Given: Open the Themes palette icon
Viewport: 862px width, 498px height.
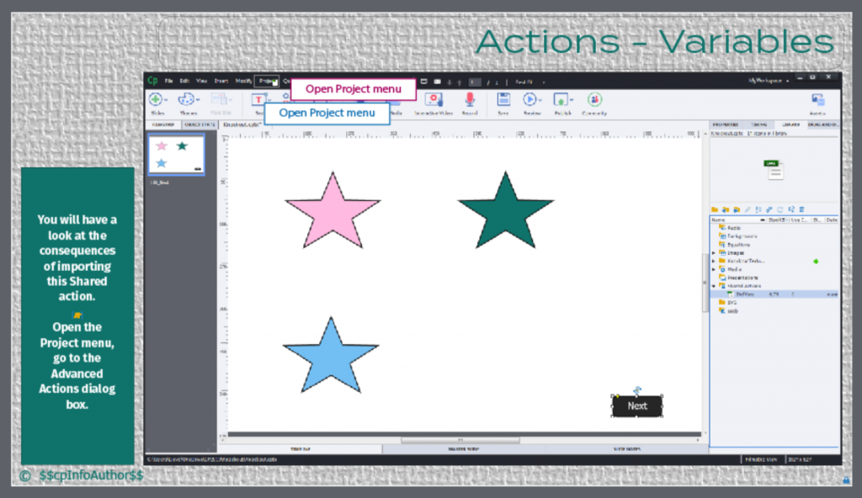Looking at the screenshot, I should click(186, 99).
